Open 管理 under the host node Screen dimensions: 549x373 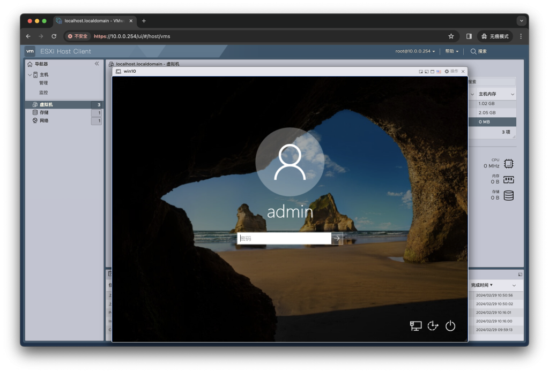click(43, 83)
